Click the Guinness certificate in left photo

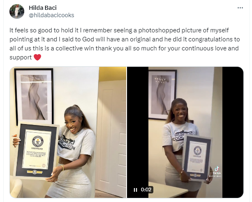37,151
